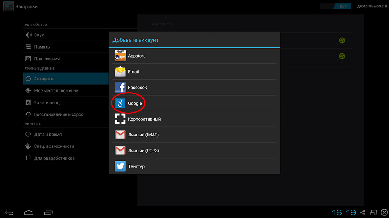Click the Настройки title text
Viewport: 389px width, 218px height.
tap(27, 6)
